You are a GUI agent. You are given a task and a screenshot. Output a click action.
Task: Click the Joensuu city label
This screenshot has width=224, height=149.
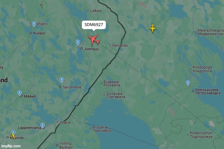pyautogui.click(x=91, y=49)
